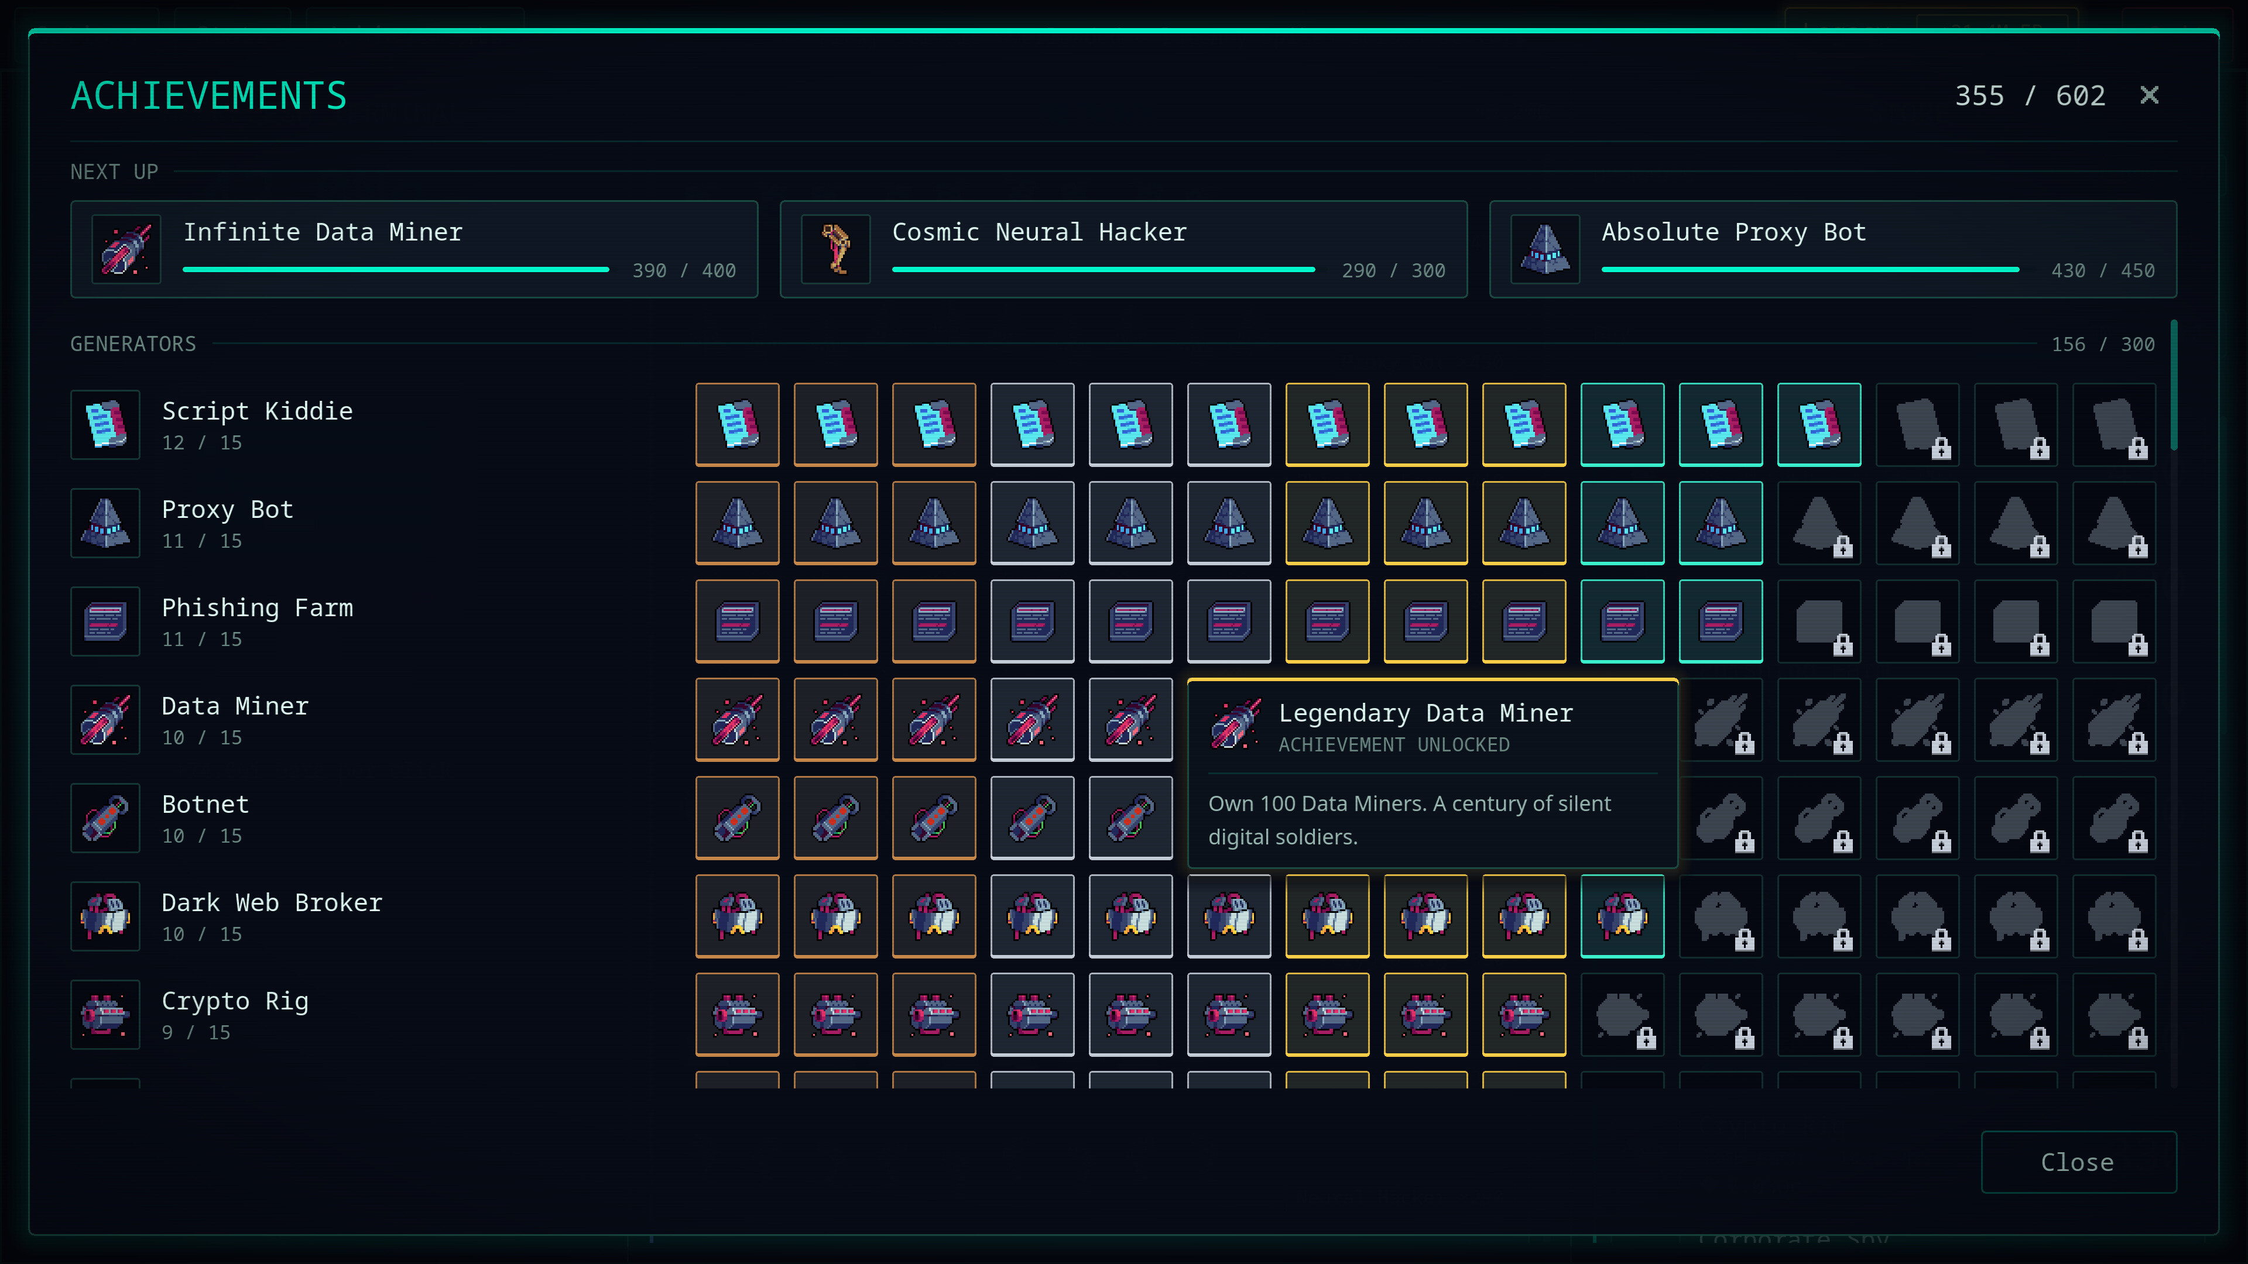Click the "Phishing Farm" row label

pos(258,608)
